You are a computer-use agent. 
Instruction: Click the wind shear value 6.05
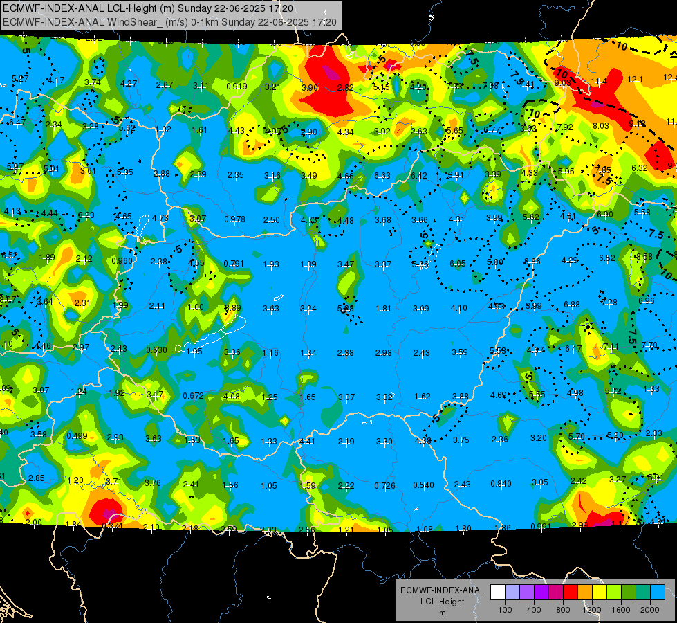point(457,263)
